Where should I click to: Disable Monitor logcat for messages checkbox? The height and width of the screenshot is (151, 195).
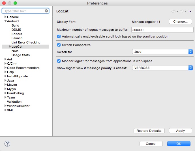point(59,61)
